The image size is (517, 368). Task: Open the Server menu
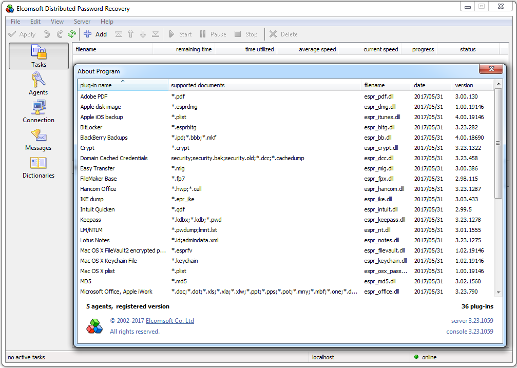82,22
